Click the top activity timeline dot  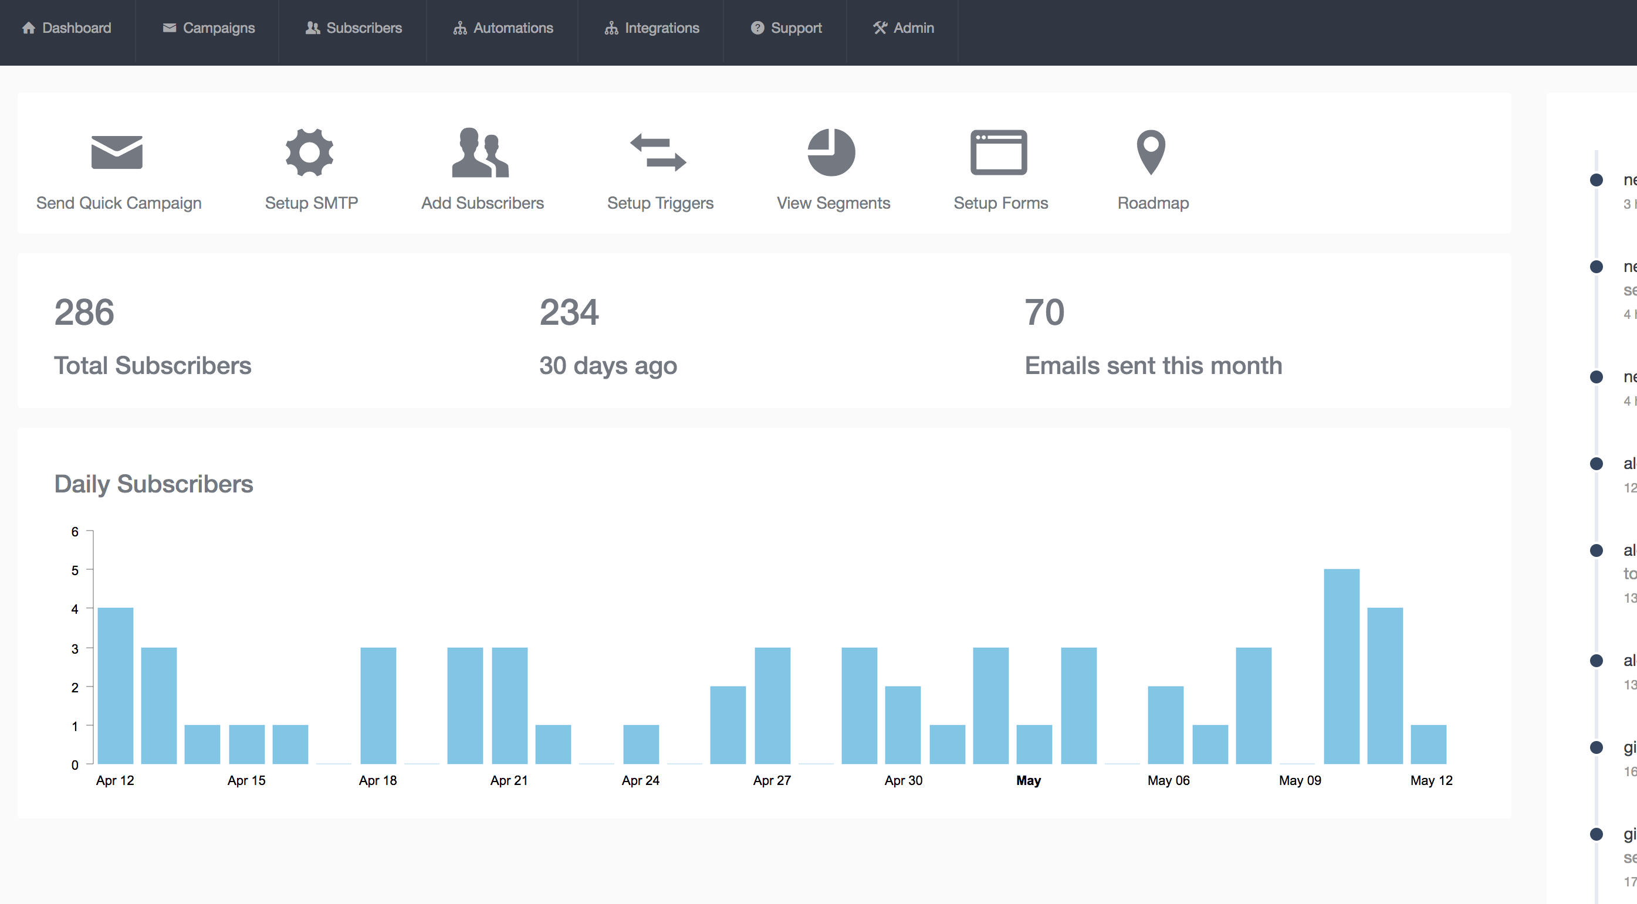[x=1596, y=179]
